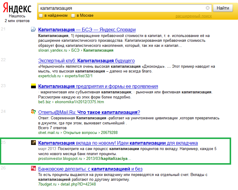This screenshot has height=190, width=238.
Task: Click the prostoinvestor.blogspot.ru green URL
Action: 60,159
